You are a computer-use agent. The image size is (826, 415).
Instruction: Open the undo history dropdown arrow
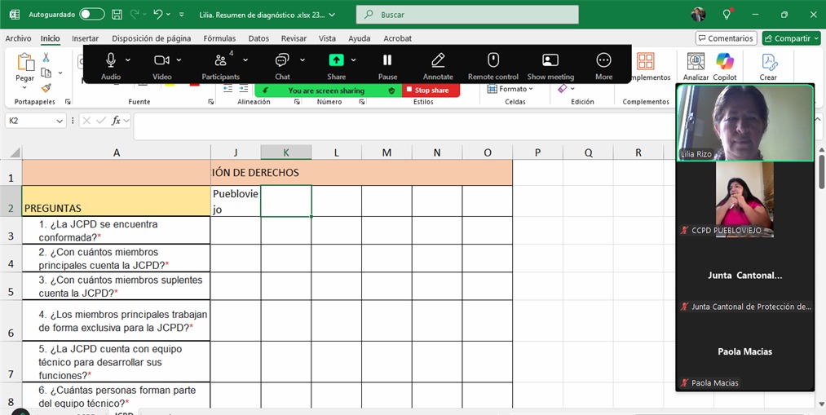click(169, 15)
